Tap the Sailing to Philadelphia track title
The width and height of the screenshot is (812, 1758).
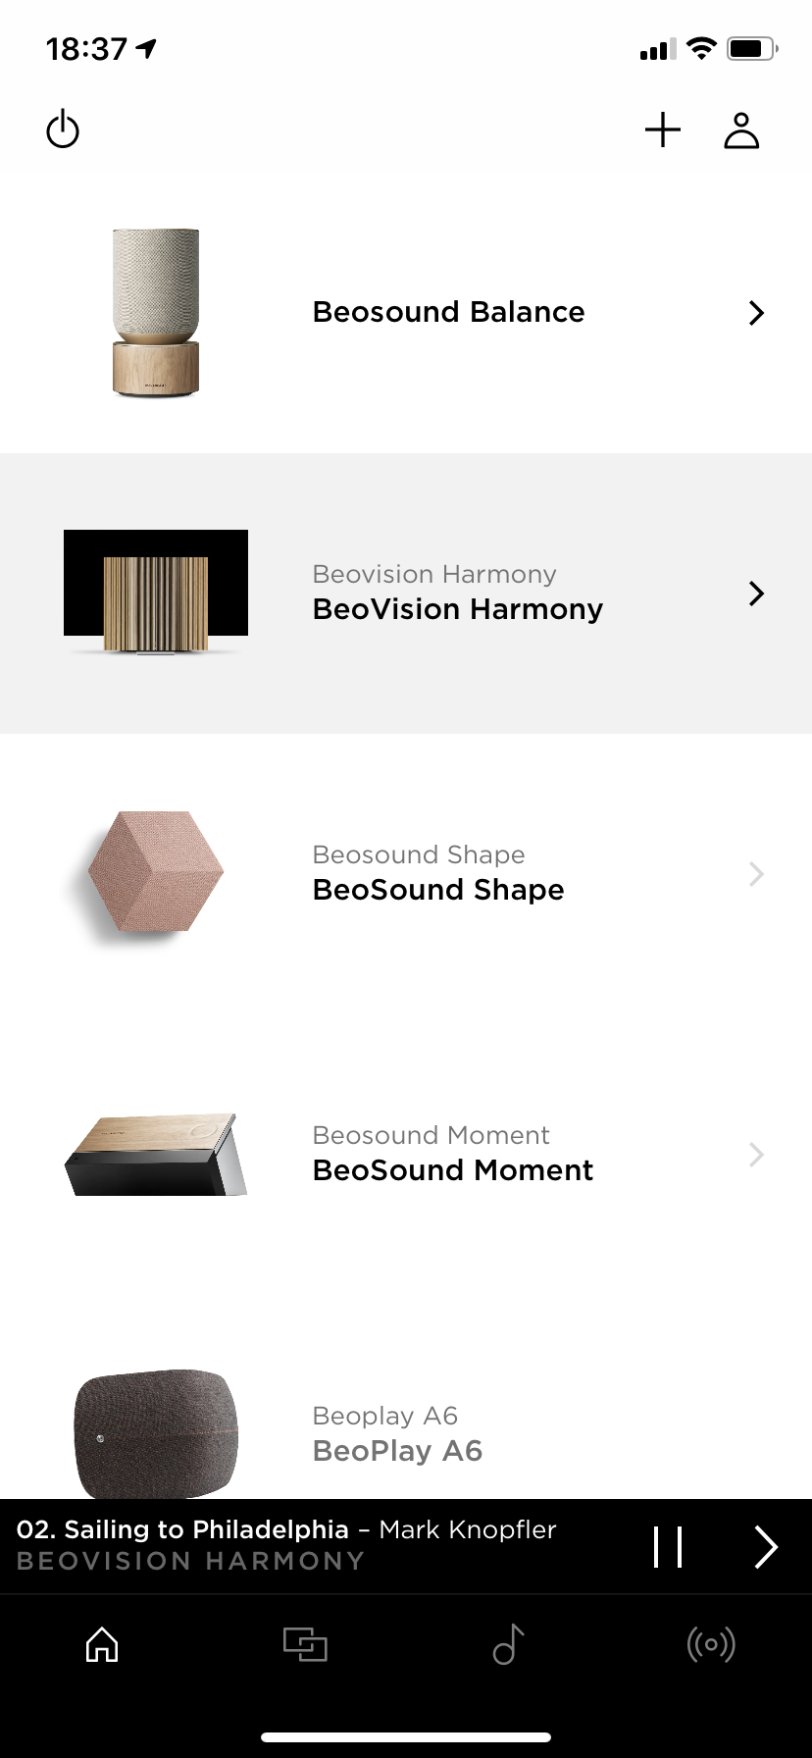pyautogui.click(x=183, y=1529)
